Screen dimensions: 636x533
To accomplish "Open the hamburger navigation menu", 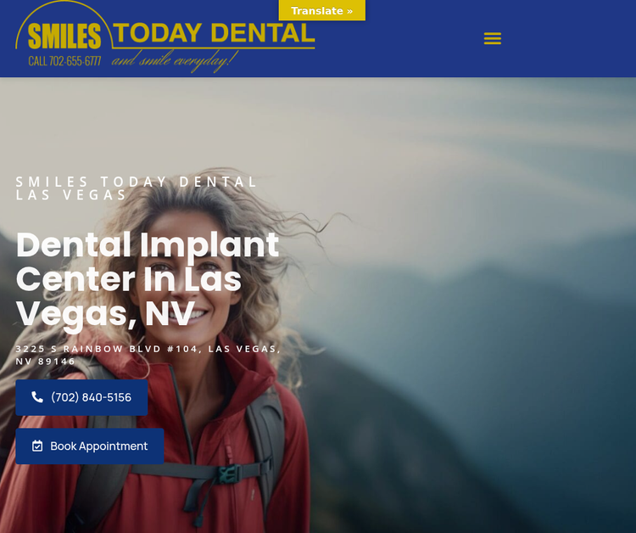I will [x=493, y=38].
